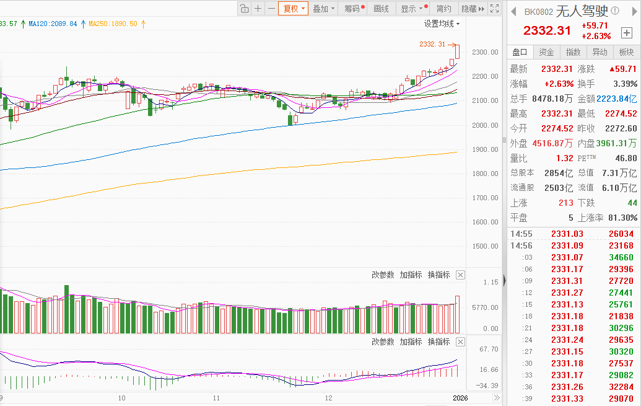Close the volume indicator panel
This screenshot has height=406, width=641.
coord(460,275)
